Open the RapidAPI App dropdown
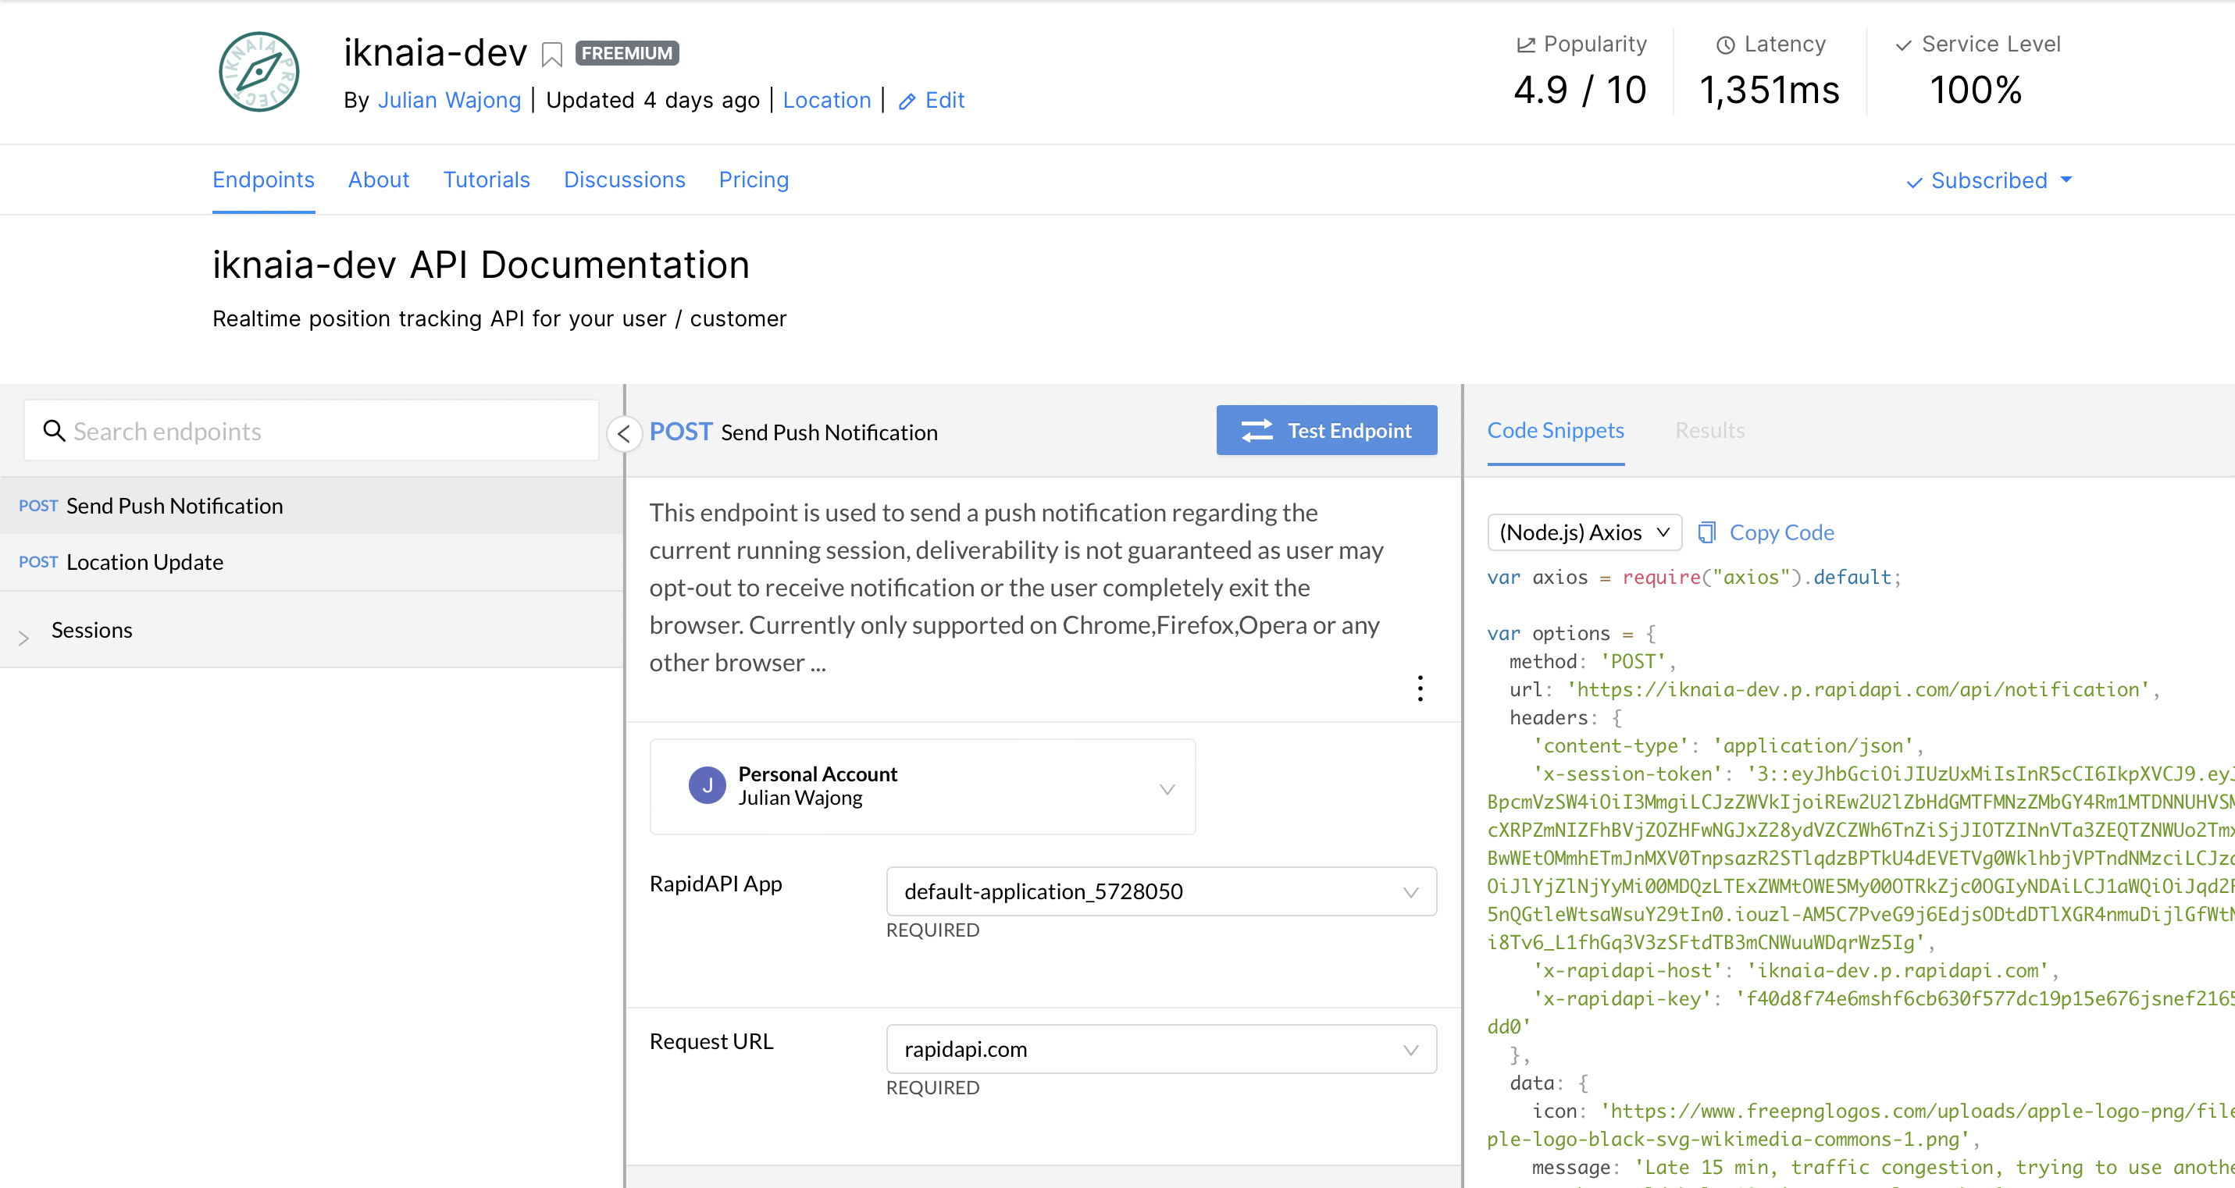The height and width of the screenshot is (1188, 2235). (x=1160, y=891)
